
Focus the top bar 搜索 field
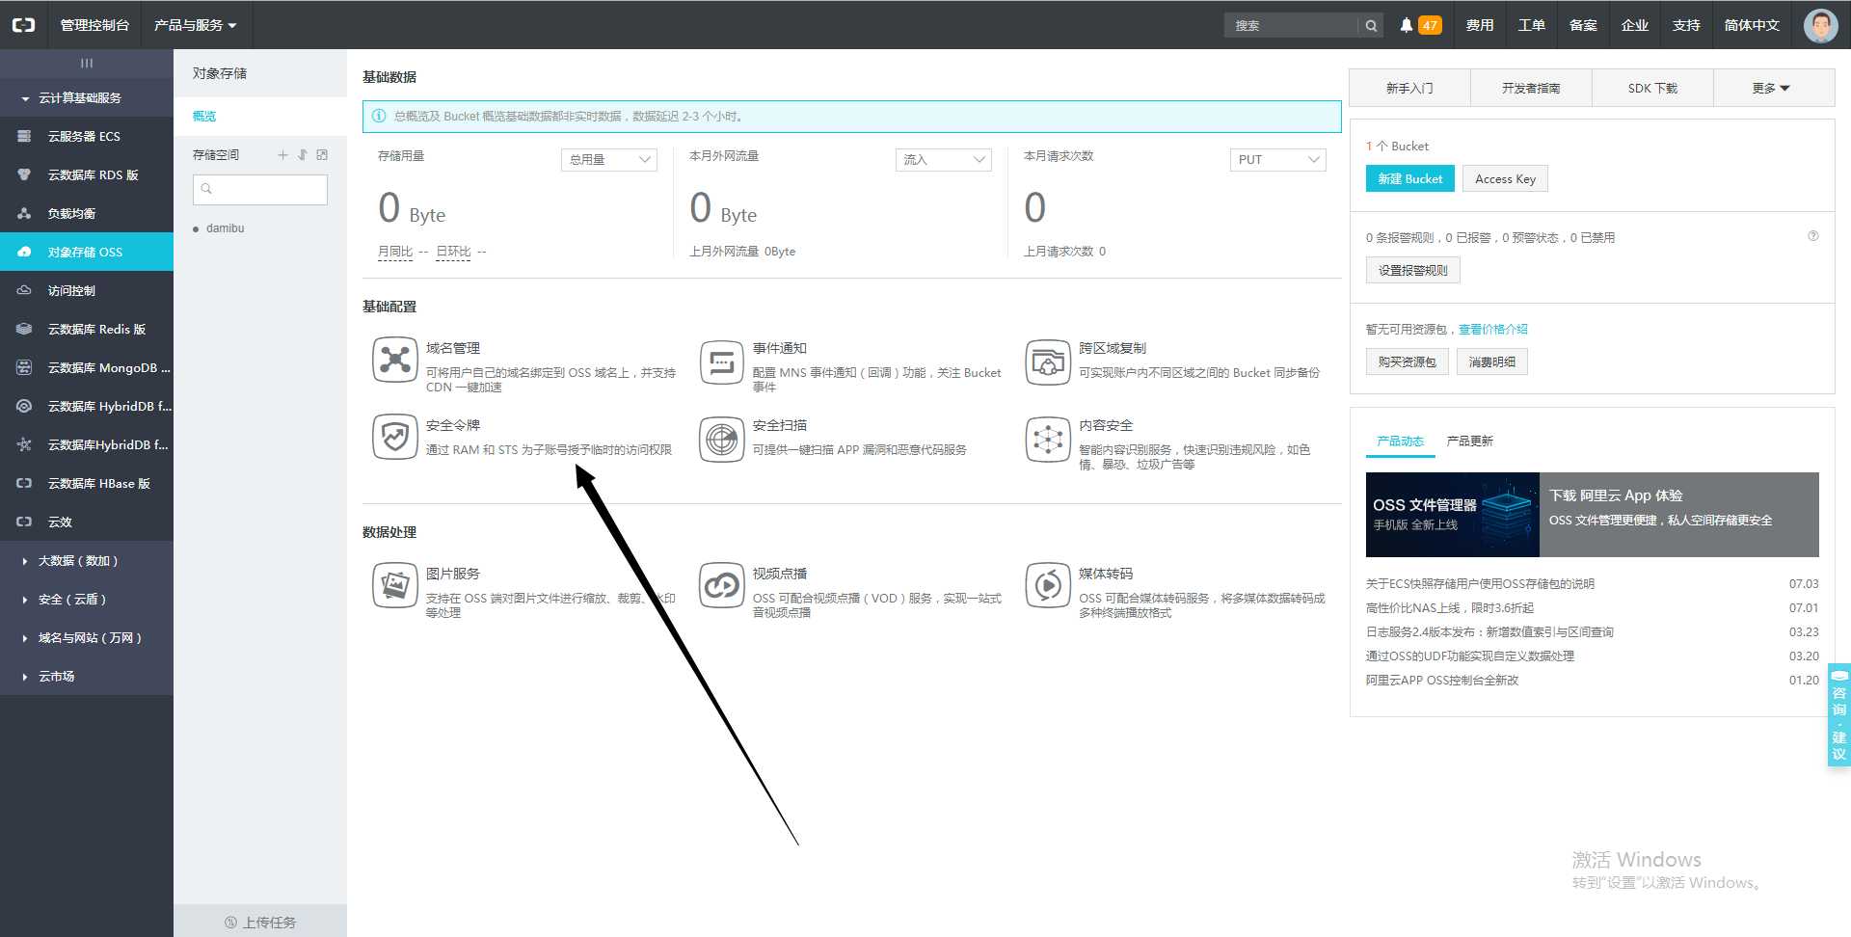(1292, 25)
